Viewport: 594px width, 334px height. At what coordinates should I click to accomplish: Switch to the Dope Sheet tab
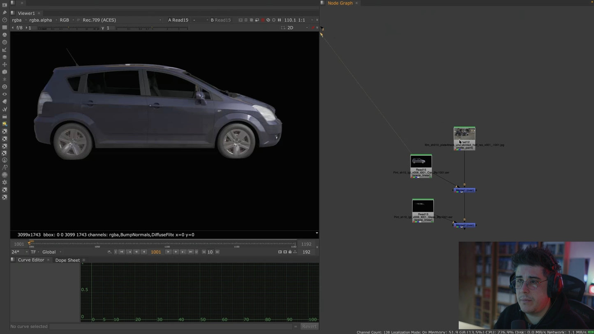67,260
